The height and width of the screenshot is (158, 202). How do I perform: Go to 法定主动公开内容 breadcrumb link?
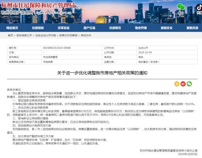[x=46, y=35]
